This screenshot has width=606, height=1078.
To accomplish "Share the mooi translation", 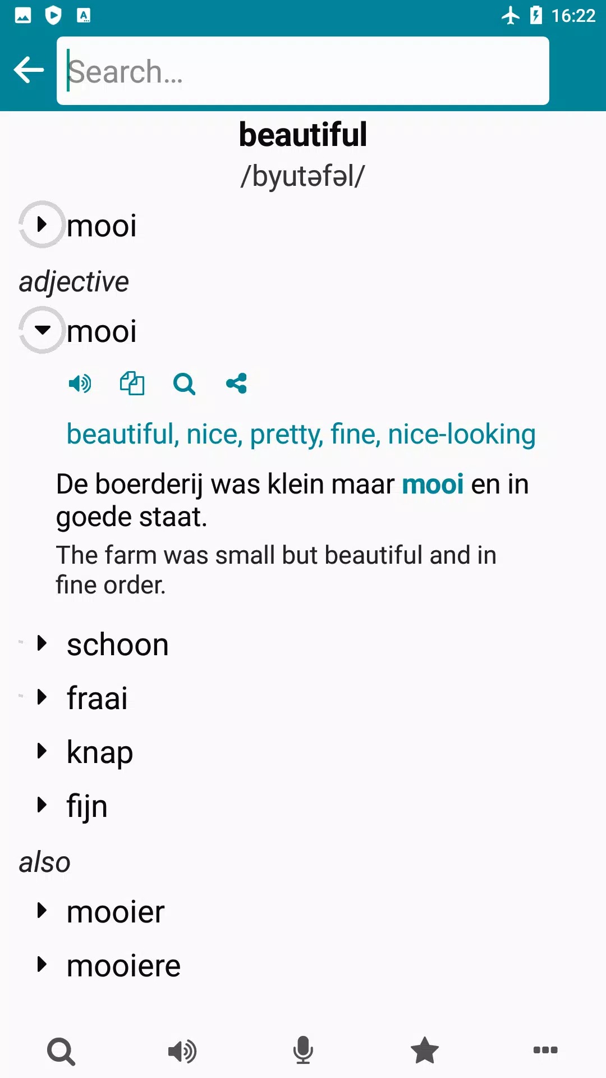I will pos(236,384).
